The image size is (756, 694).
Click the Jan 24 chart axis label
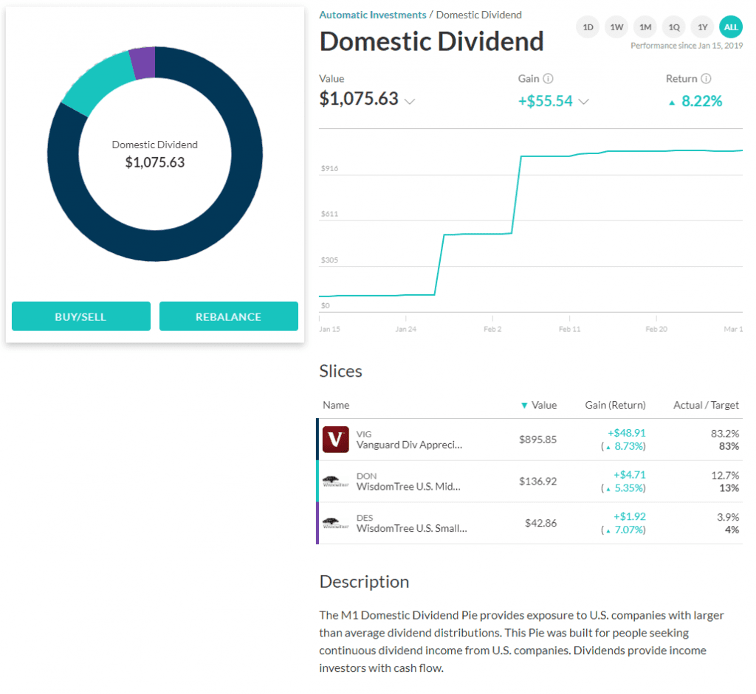pos(405,330)
